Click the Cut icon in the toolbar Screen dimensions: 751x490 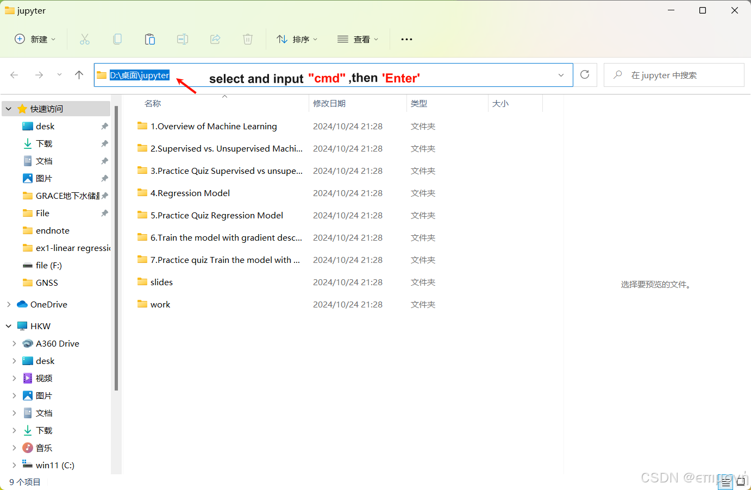coord(84,39)
